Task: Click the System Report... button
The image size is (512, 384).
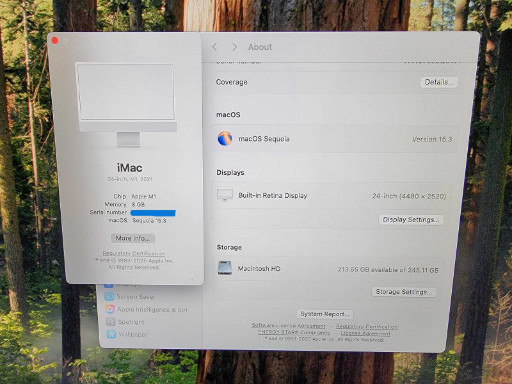Action: [324, 314]
